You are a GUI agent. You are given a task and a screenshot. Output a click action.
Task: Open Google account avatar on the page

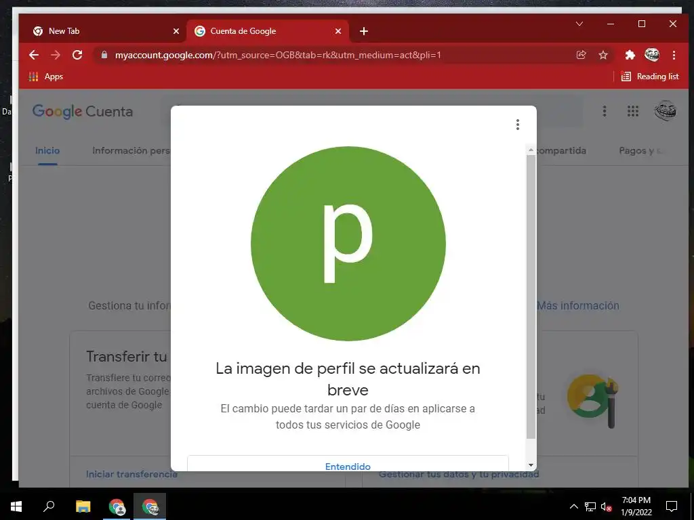[x=666, y=111]
